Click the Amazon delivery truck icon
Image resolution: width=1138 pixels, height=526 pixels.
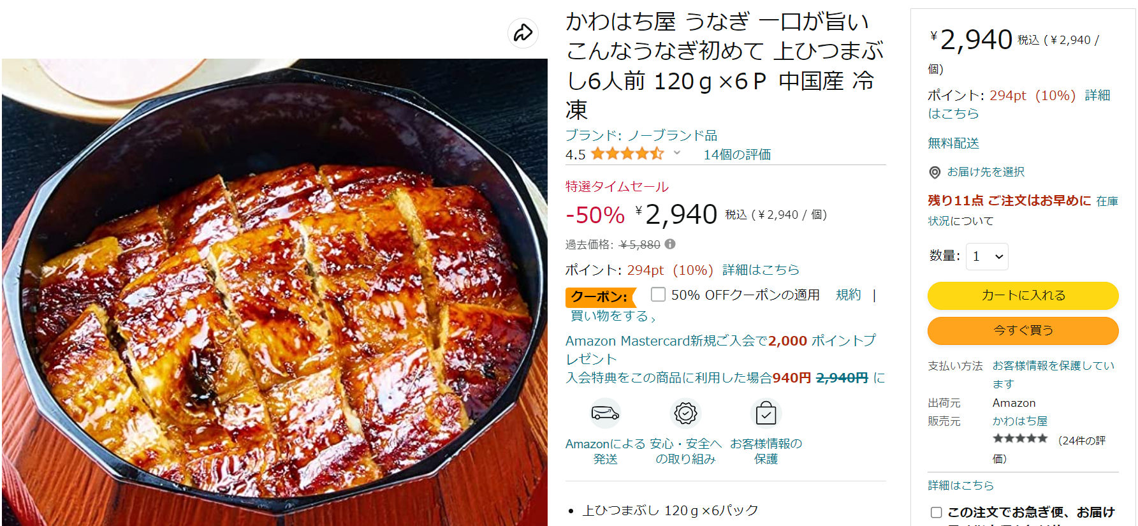click(x=605, y=413)
